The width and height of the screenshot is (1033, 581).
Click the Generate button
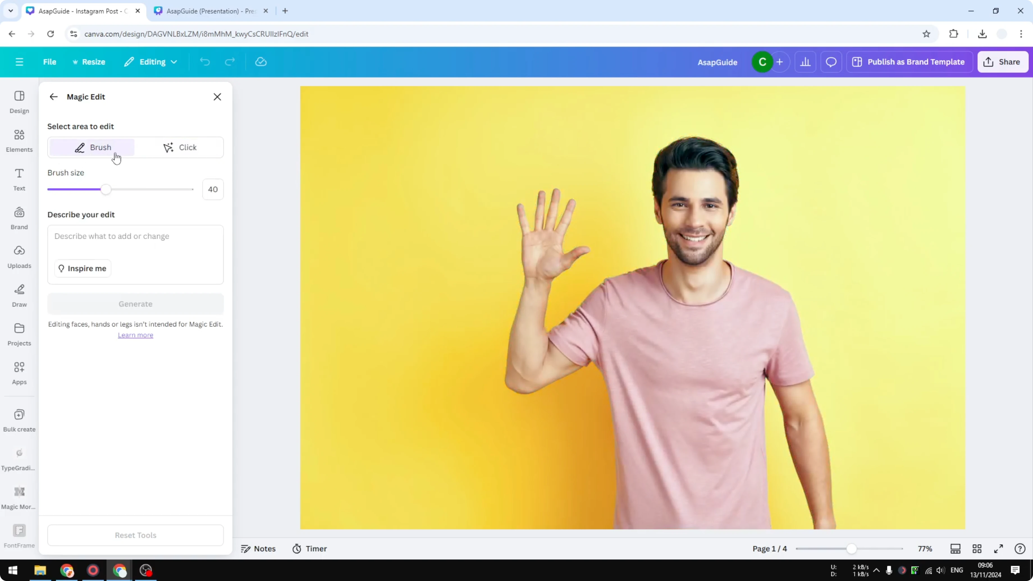(x=136, y=304)
